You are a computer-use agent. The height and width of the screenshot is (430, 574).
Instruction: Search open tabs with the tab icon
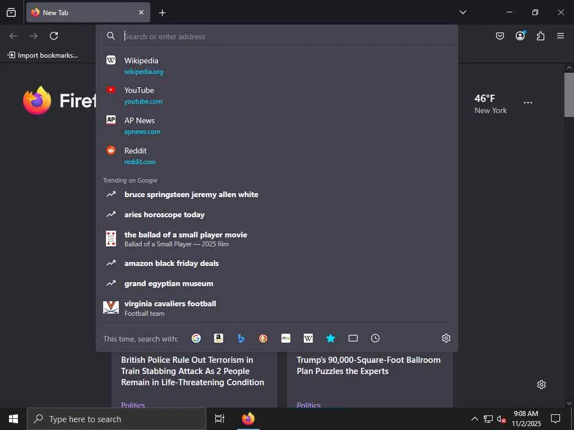coord(353,338)
